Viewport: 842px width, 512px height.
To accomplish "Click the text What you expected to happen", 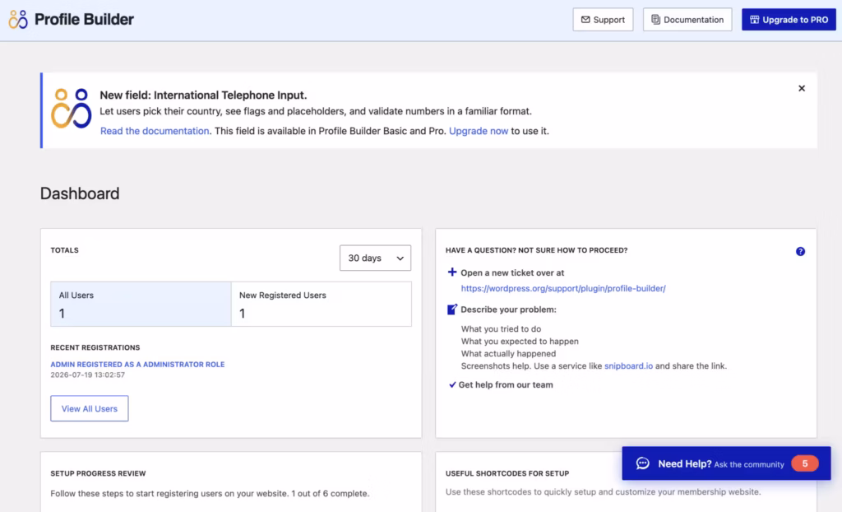I will point(520,341).
